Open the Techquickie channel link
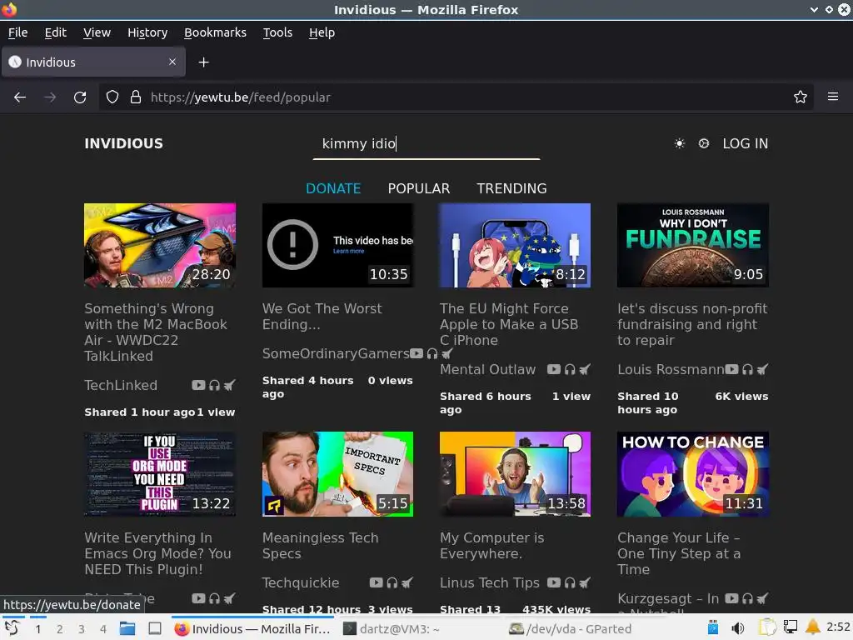 click(x=300, y=582)
